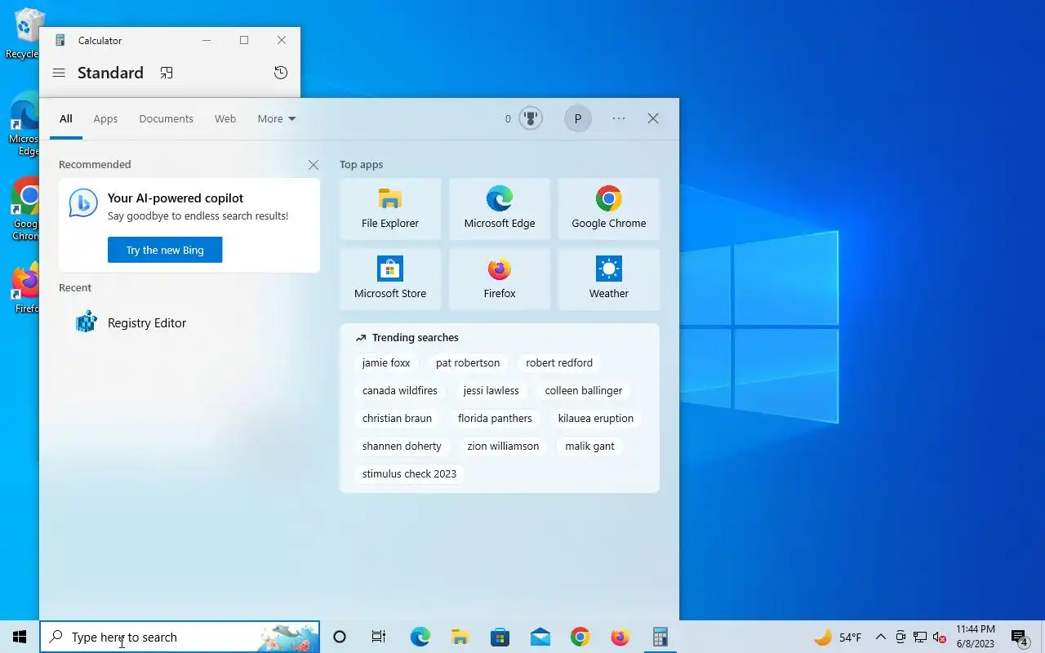Open the Windows Start button
This screenshot has width=1045, height=653.
pos(20,637)
